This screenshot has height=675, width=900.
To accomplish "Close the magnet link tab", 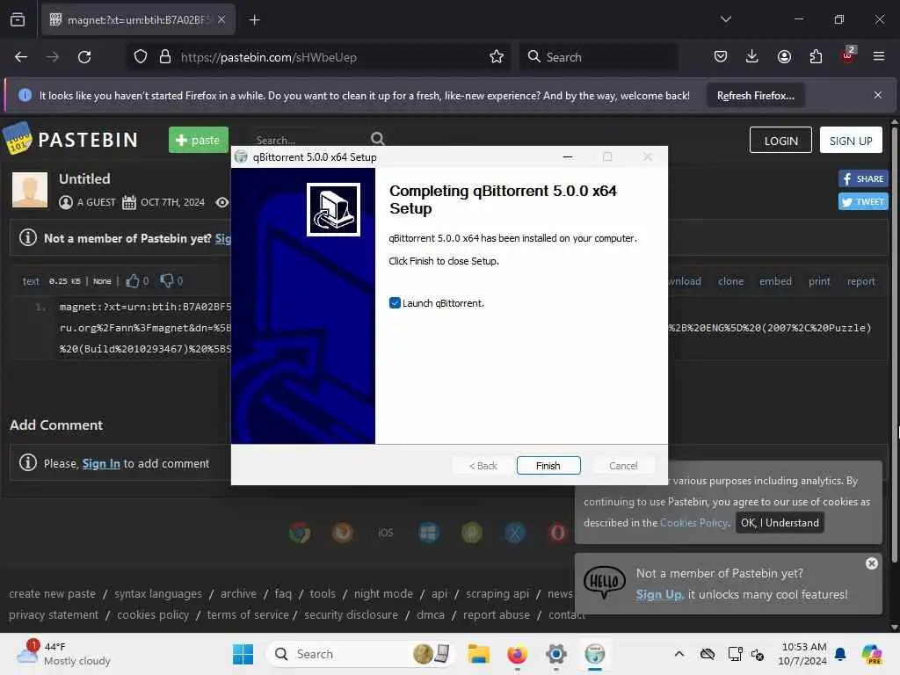I will click(x=221, y=19).
